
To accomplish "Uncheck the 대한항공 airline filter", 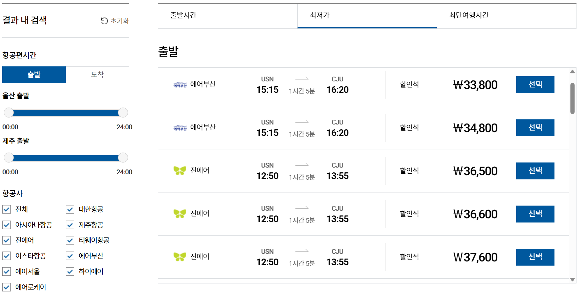I will click(x=70, y=209).
